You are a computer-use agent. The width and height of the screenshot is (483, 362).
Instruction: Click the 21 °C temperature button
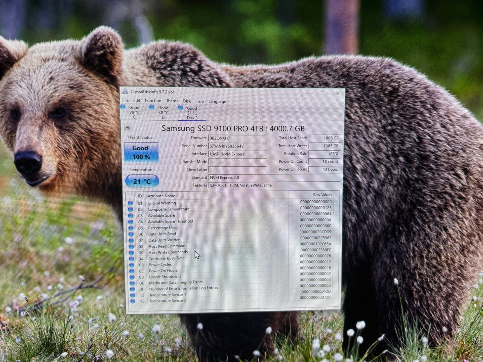[x=142, y=181]
